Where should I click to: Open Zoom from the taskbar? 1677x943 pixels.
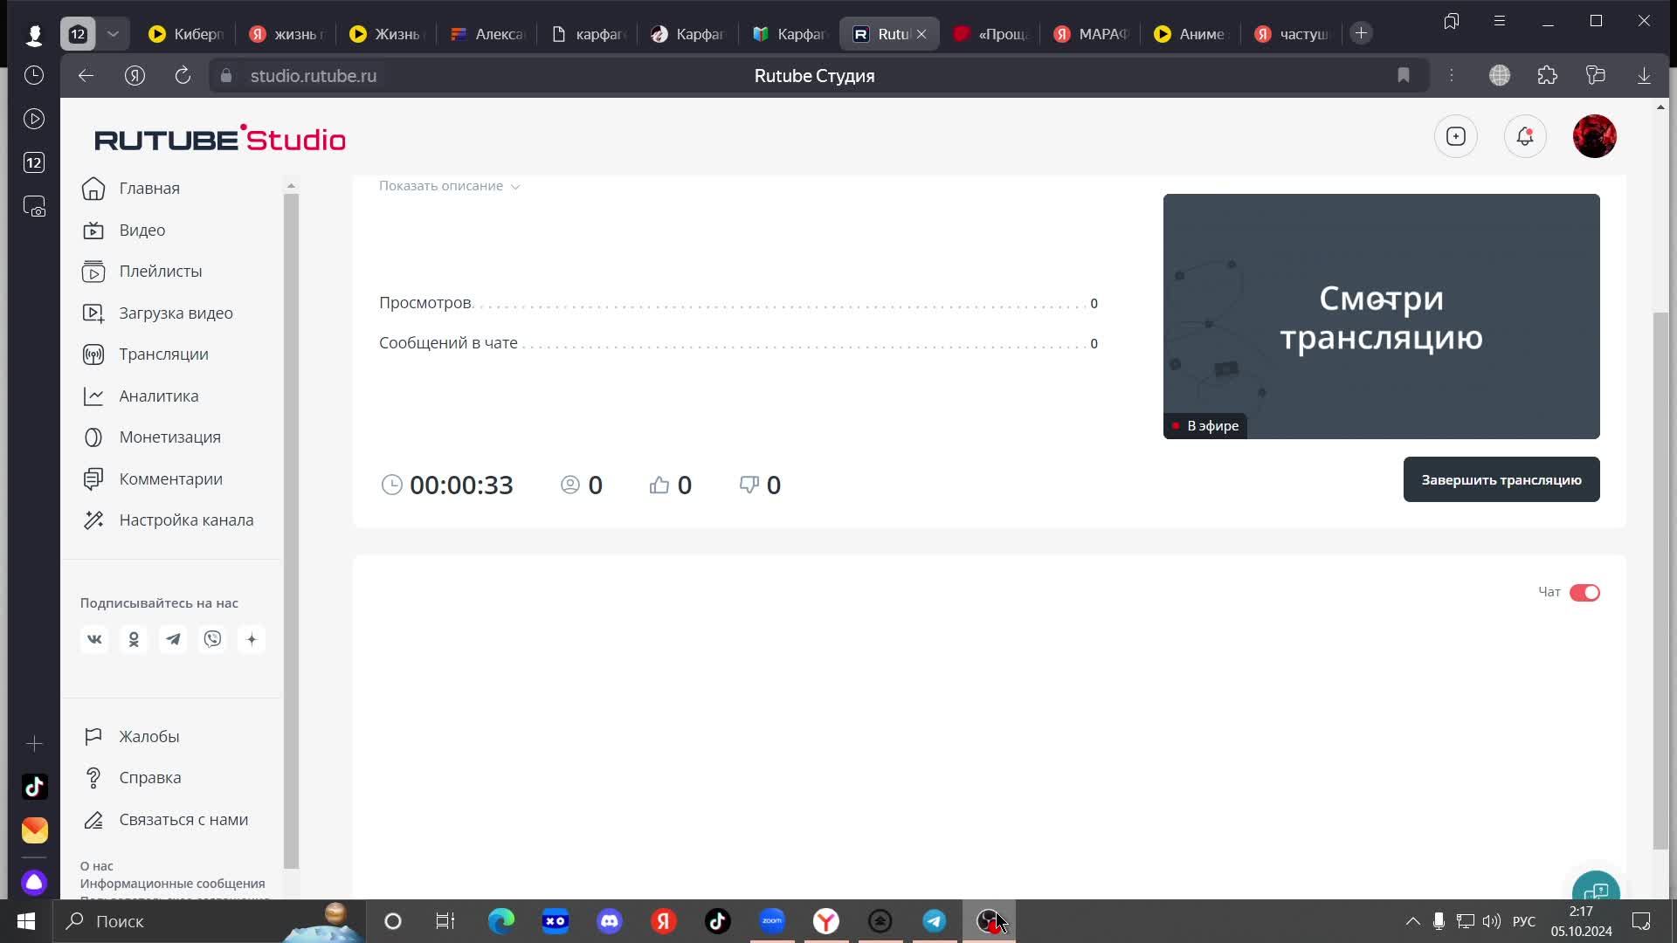[772, 921]
